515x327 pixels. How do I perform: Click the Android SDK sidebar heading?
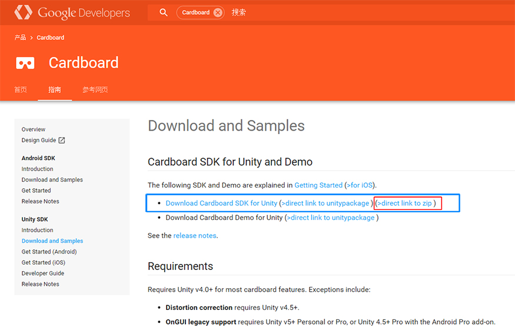(38, 158)
